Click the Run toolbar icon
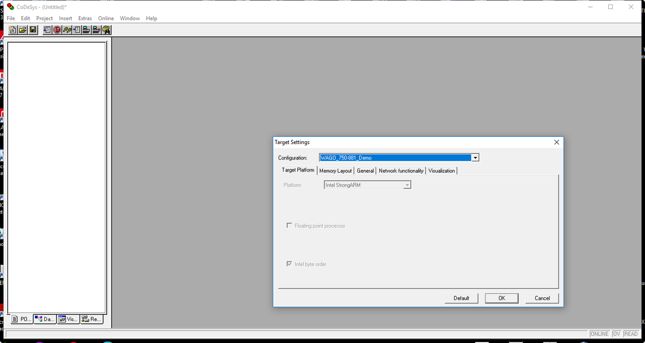The image size is (645, 343). (x=47, y=30)
